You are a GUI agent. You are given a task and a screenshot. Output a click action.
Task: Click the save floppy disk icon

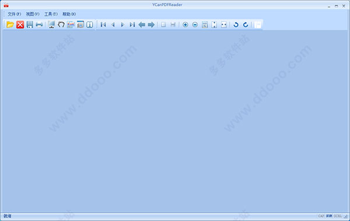coord(30,24)
